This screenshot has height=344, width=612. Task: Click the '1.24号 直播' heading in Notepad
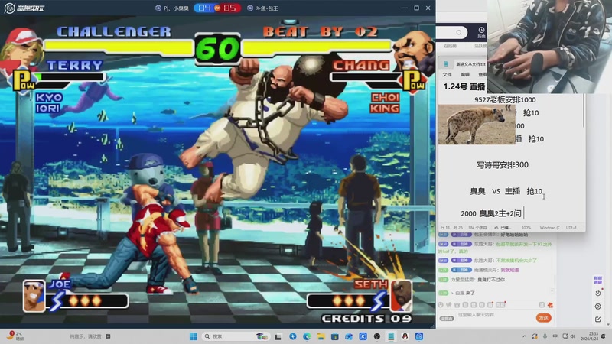point(464,86)
